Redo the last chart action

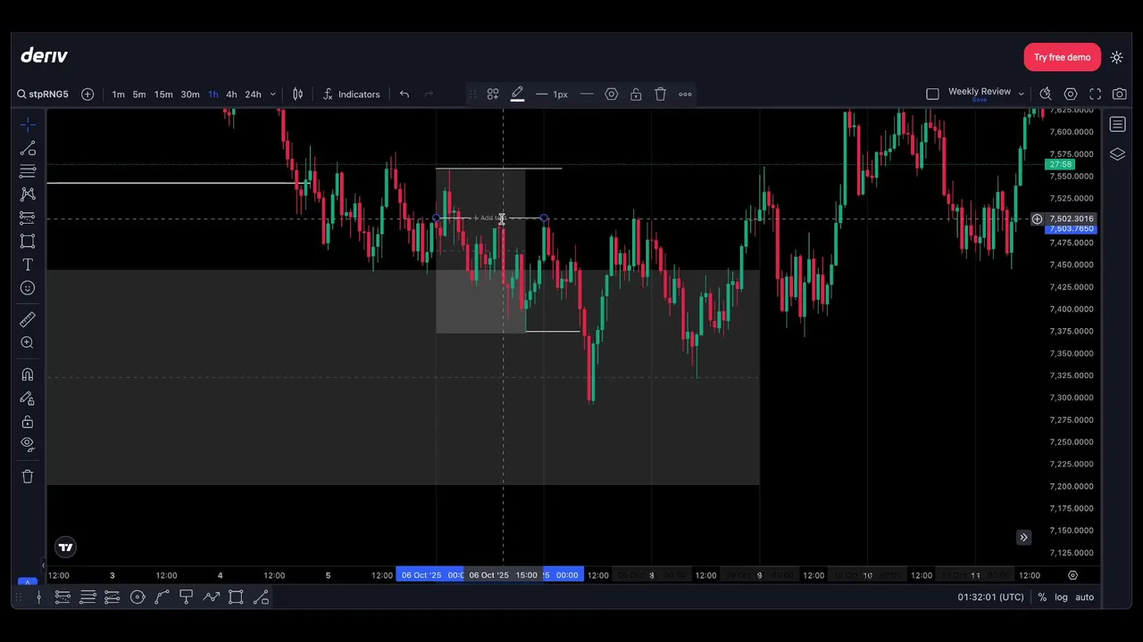click(429, 95)
